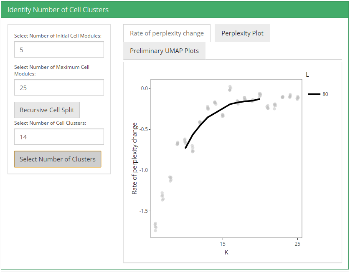Image resolution: width=350 pixels, height=272 pixels.
Task: Click the y-axis tick label -1.0
Action: click(145, 170)
